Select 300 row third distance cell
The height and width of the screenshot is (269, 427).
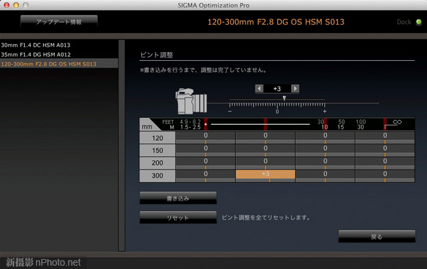point(325,176)
